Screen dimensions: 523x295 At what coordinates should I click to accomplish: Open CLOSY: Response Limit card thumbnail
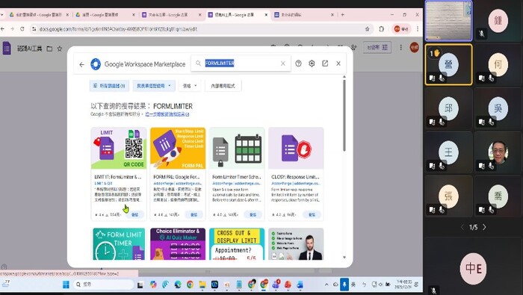coord(296,149)
